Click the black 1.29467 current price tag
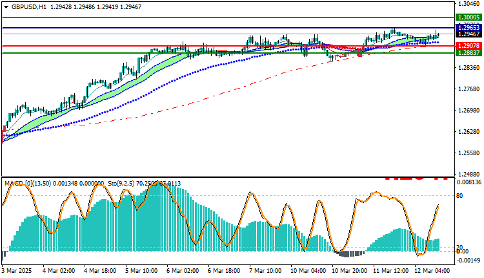Screen dimensions: 484x278 pos(469,34)
